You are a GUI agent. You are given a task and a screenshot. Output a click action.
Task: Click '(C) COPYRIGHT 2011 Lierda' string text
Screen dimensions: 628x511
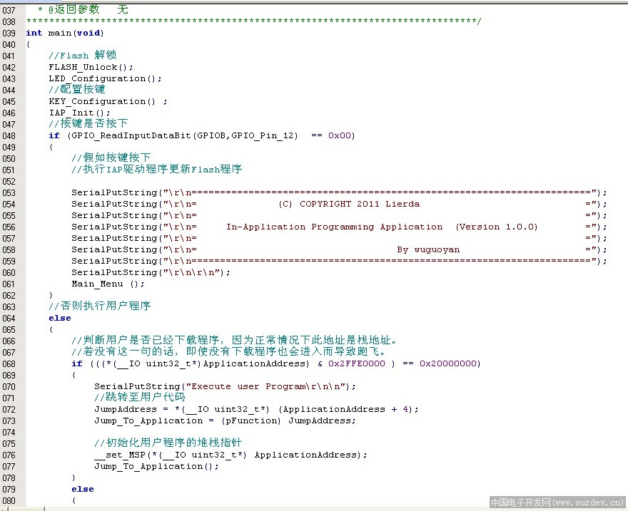click(349, 204)
